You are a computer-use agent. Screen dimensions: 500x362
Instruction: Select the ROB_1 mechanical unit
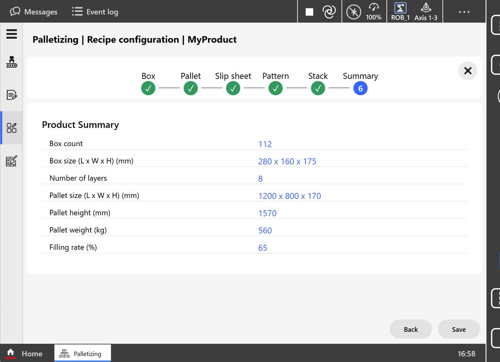click(400, 12)
